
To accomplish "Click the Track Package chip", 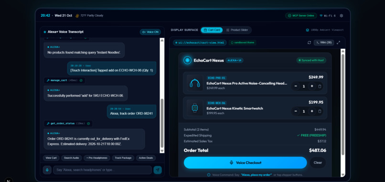I will 123,158.
